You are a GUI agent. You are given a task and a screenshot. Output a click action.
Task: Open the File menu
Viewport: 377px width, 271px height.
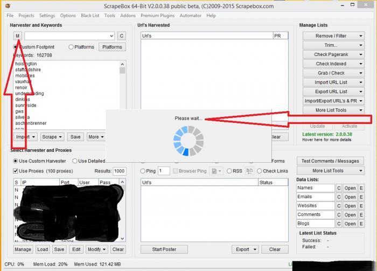tap(10, 16)
